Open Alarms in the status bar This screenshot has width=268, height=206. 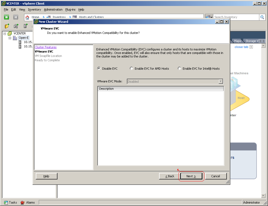[28, 202]
